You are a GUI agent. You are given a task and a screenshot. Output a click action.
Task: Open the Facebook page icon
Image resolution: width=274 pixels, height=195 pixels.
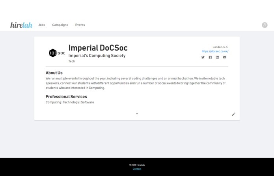click(210, 57)
